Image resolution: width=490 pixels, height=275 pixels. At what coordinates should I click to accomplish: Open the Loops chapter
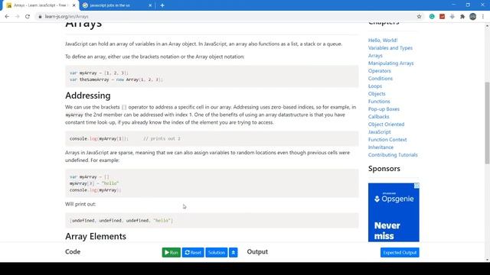[375, 86]
